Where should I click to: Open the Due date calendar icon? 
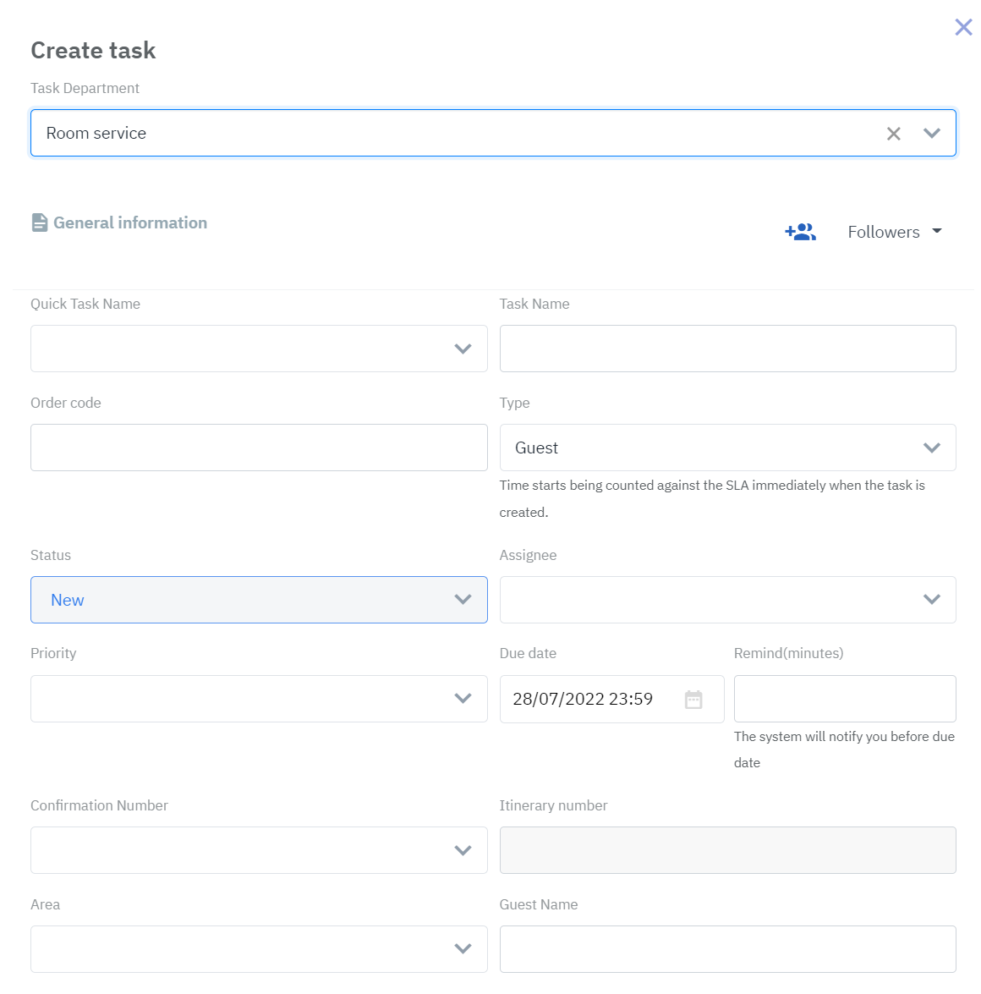[693, 700]
